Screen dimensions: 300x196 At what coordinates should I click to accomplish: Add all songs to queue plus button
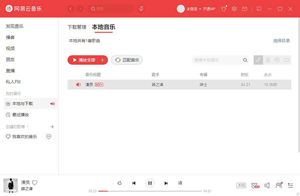102,60
